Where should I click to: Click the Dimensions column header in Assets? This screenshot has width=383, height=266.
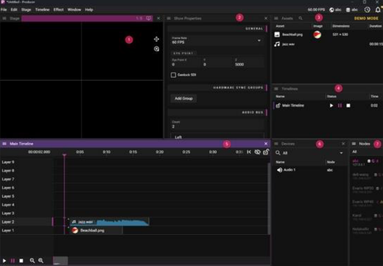(341, 26)
